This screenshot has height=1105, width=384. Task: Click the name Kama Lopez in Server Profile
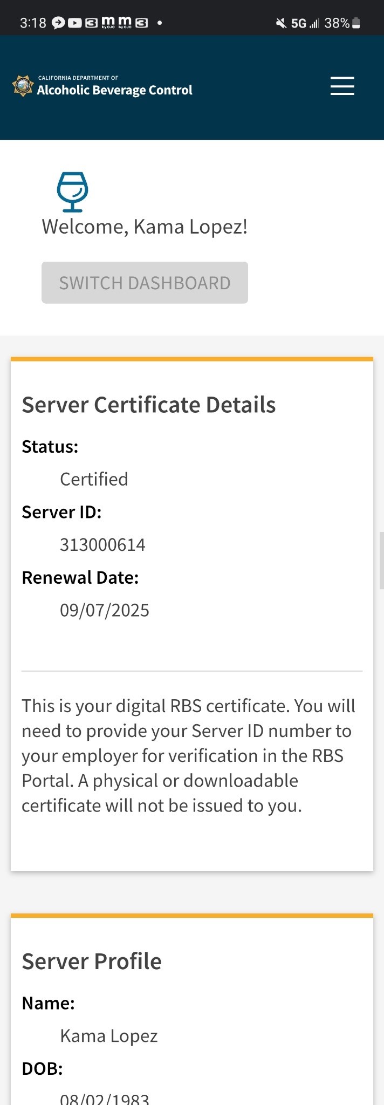coord(109,1036)
